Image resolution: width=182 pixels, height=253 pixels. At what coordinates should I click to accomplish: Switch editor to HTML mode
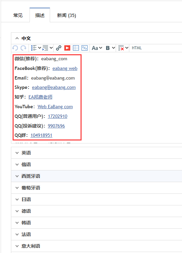[x=137, y=48]
